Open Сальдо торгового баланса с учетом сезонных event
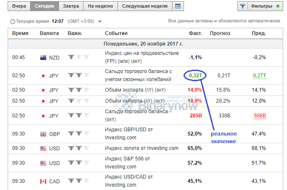287x190 pixels. point(138,75)
